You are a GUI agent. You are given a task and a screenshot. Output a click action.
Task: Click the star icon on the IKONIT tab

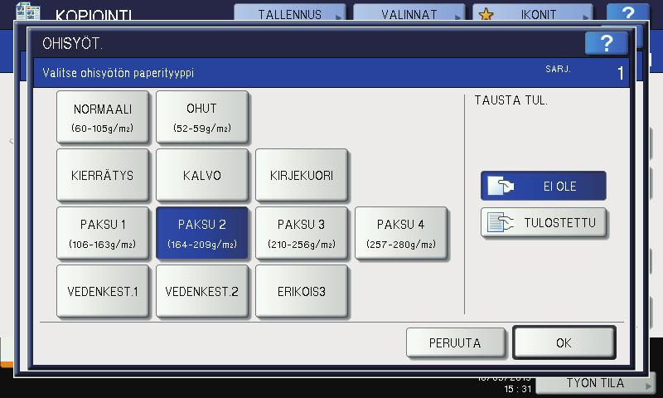(x=486, y=14)
